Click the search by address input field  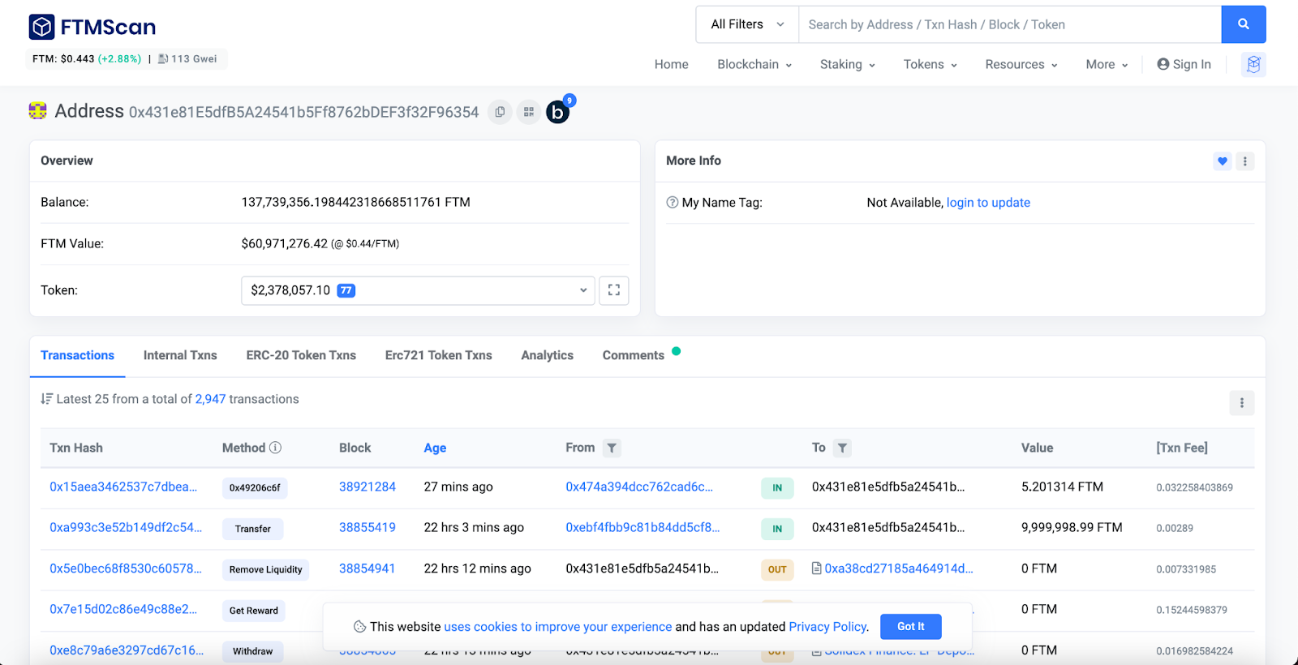click(x=1010, y=24)
